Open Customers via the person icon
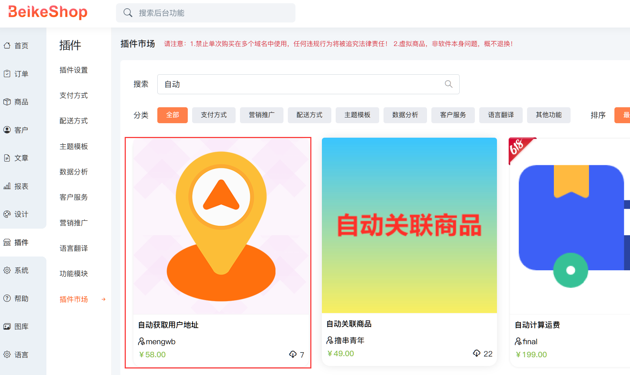The width and height of the screenshot is (630, 375). tap(7, 130)
